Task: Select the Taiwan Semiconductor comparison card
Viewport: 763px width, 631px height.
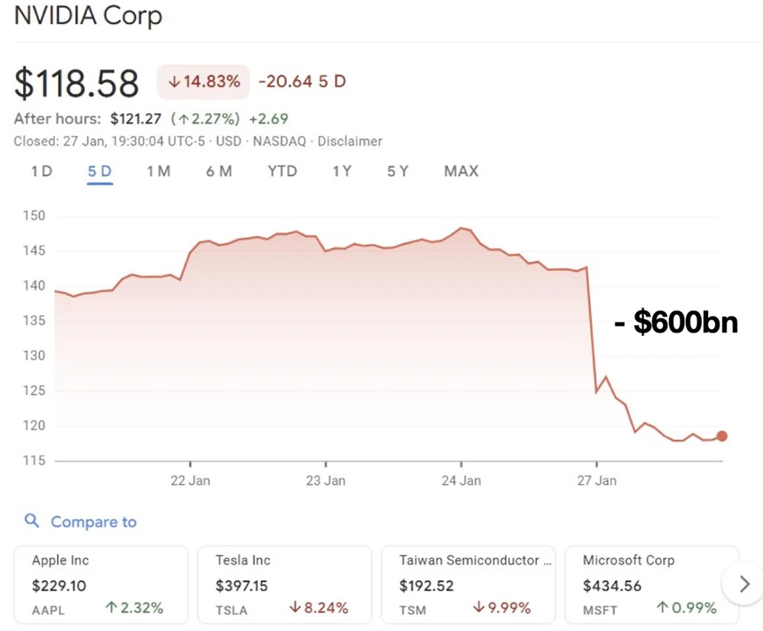Action: pos(467,585)
